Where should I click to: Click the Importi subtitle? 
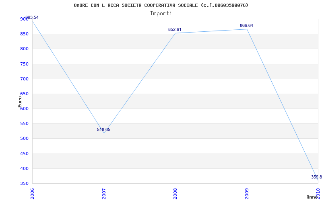[x=161, y=14]
